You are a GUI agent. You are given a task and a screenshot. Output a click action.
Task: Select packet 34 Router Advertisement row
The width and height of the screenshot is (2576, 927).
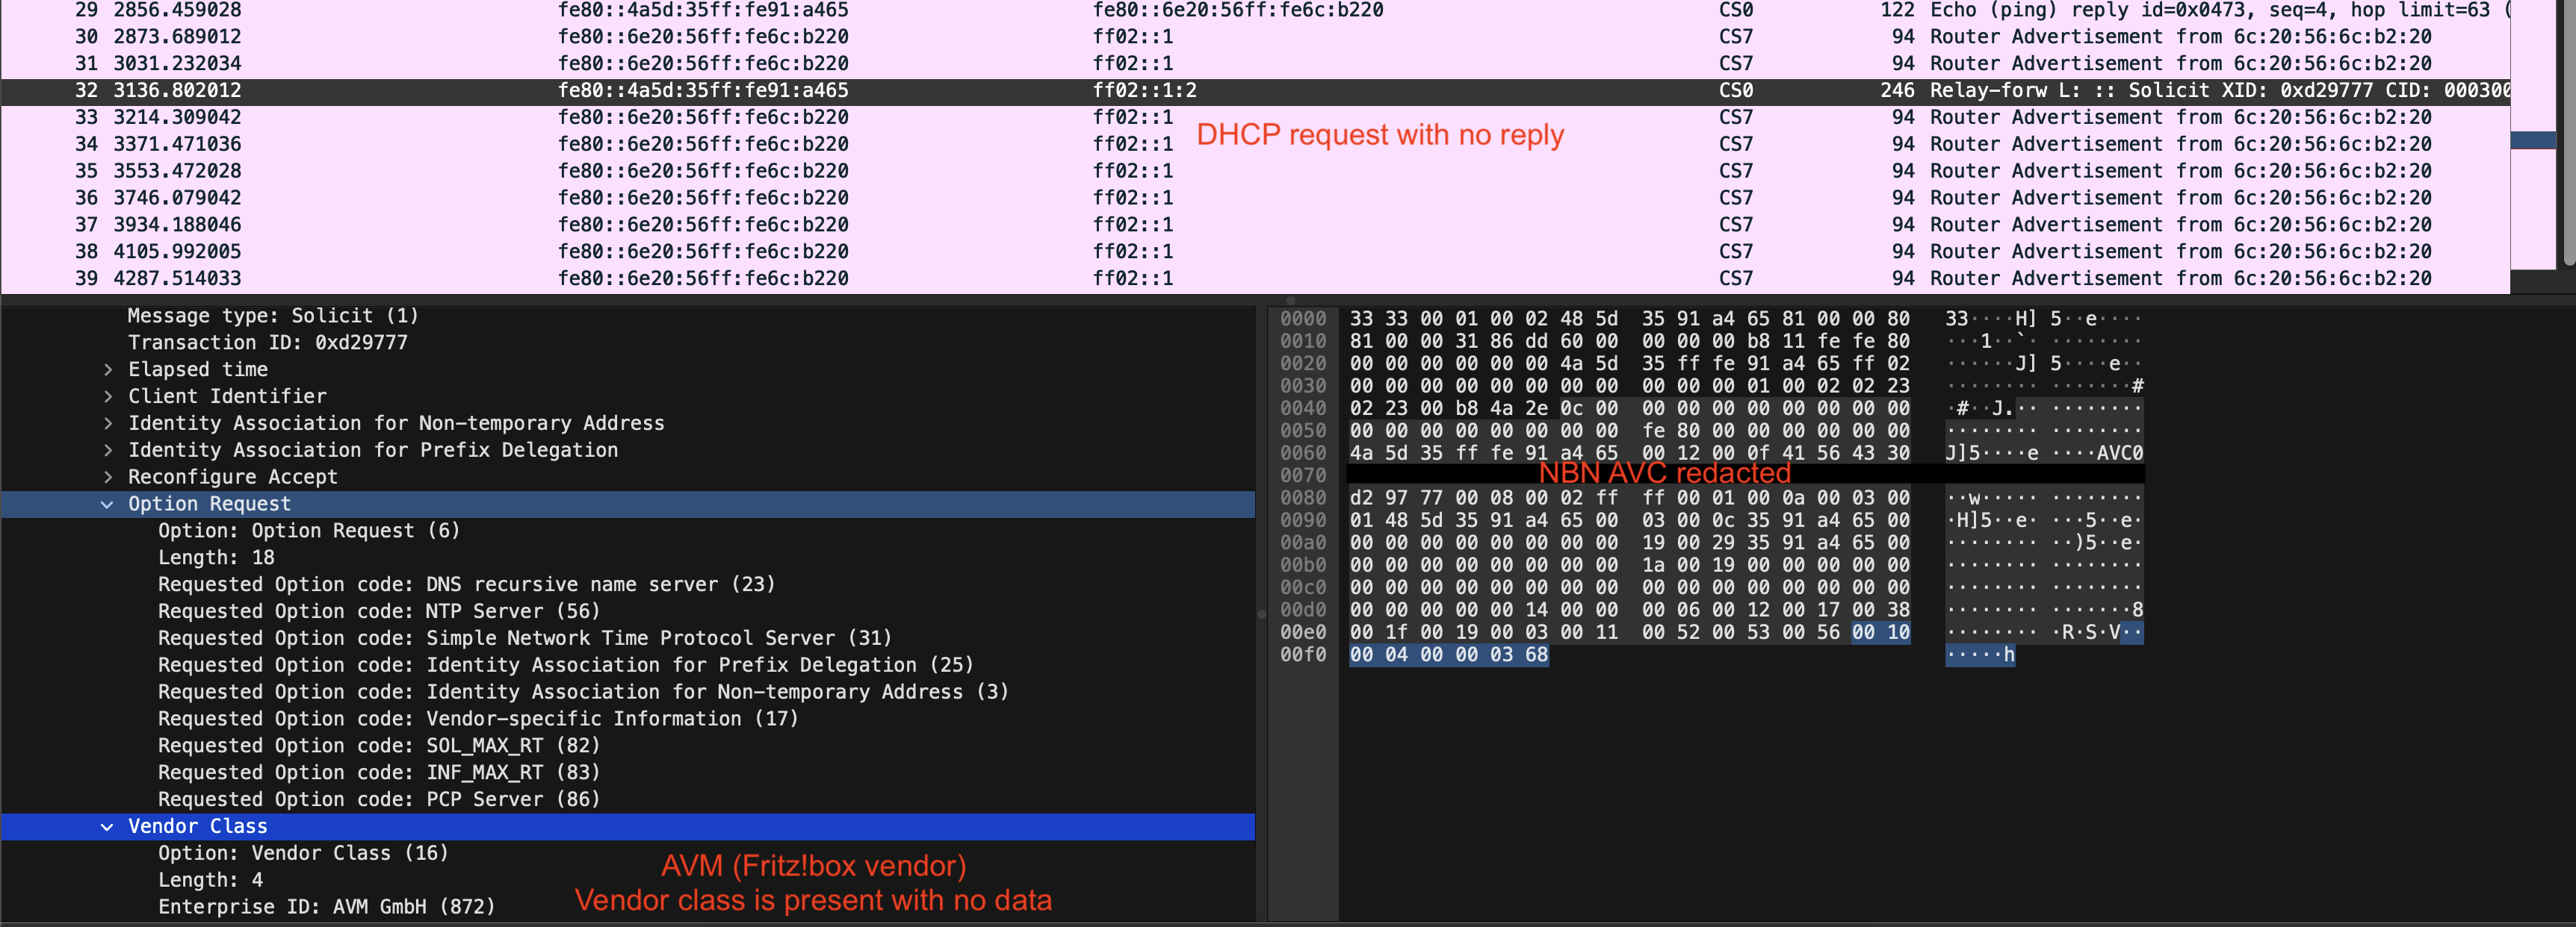click(x=1255, y=145)
